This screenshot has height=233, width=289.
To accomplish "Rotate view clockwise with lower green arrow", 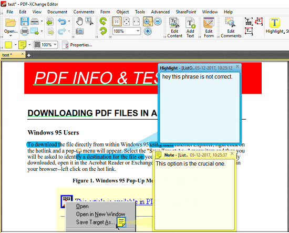I will pos(103,31).
